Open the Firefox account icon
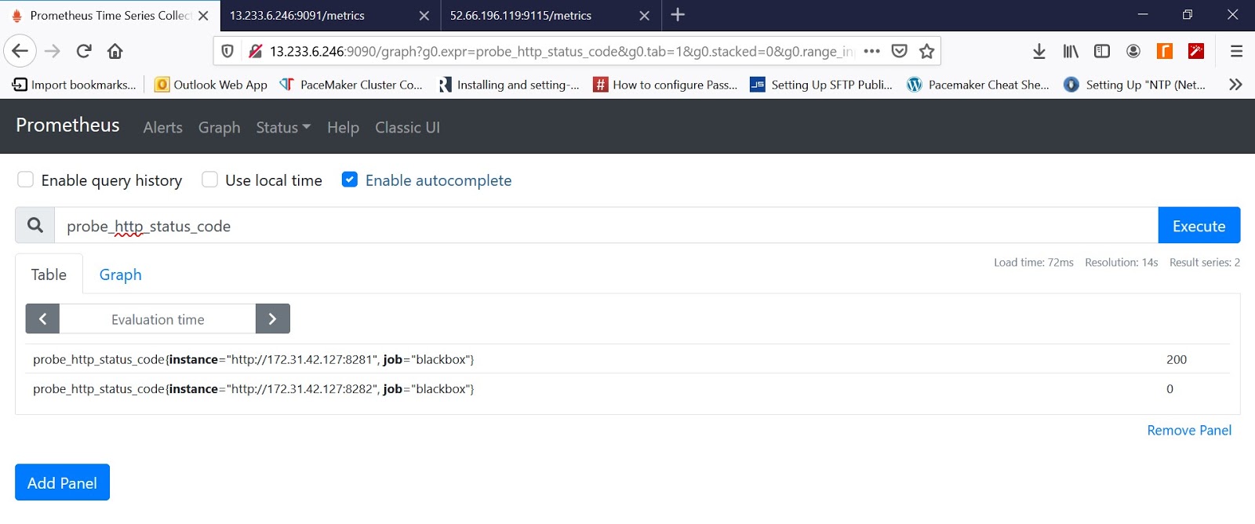 point(1133,51)
